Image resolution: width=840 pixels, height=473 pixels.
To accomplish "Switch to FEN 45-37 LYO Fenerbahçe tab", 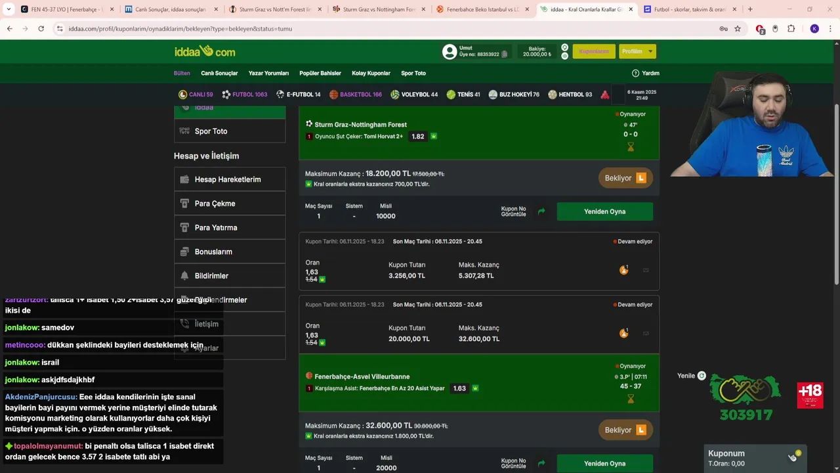I will [66, 9].
